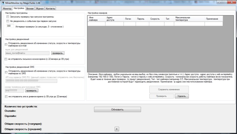Click the Сохранить изменения button
This screenshot has width=237, height=134.
coord(169,89)
